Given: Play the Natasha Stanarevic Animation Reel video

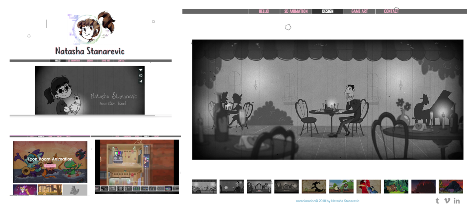Looking at the screenshot, I should [90, 90].
